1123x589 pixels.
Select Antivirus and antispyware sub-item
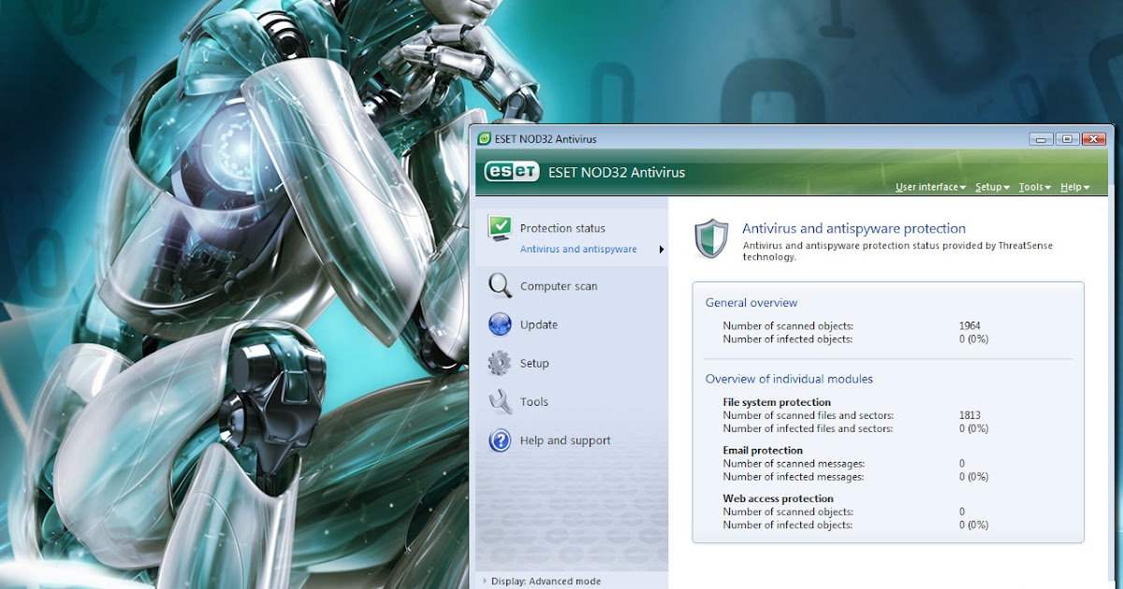(578, 249)
